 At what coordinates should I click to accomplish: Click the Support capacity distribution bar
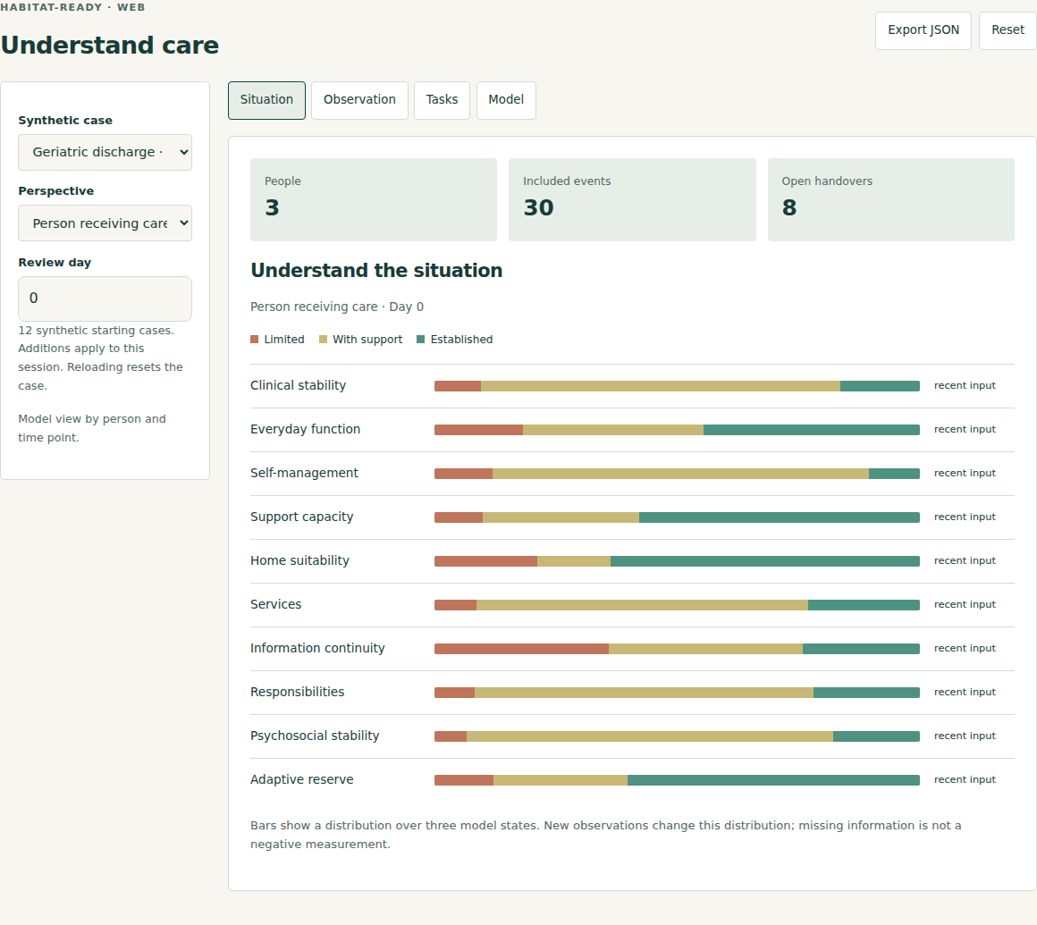(x=678, y=517)
